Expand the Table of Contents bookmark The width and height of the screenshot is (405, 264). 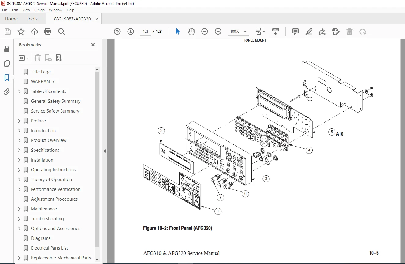coord(19,91)
